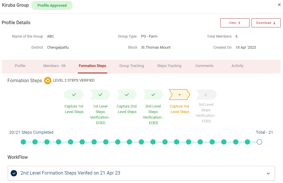Click the last unfilled step progress dot
The image size is (283, 183).
(259, 142)
